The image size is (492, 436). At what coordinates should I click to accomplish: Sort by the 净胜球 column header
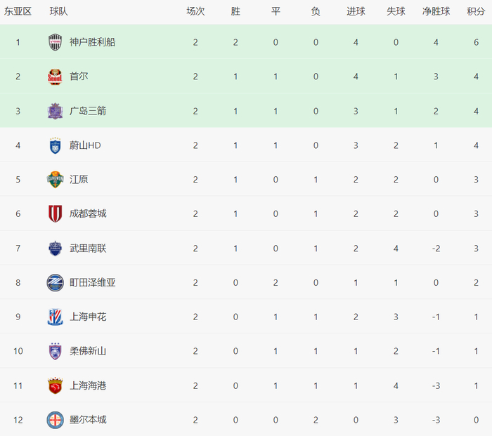click(x=436, y=12)
